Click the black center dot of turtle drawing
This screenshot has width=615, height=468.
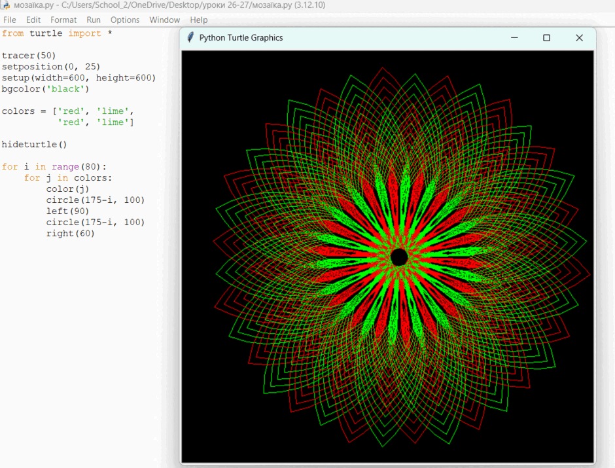(399, 257)
